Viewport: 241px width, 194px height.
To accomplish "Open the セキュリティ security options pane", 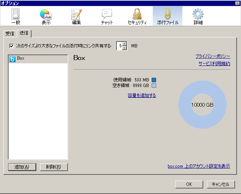I will pyautogui.click(x=137, y=16).
